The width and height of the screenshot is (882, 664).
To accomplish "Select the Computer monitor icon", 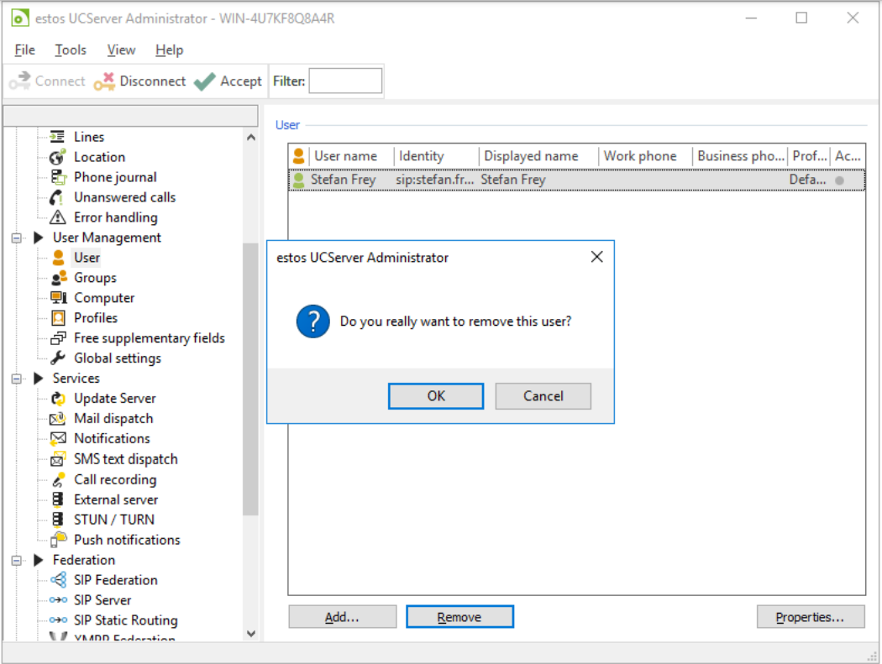I will [58, 298].
